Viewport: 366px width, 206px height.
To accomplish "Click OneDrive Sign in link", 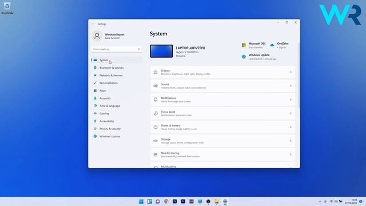I will (x=282, y=47).
